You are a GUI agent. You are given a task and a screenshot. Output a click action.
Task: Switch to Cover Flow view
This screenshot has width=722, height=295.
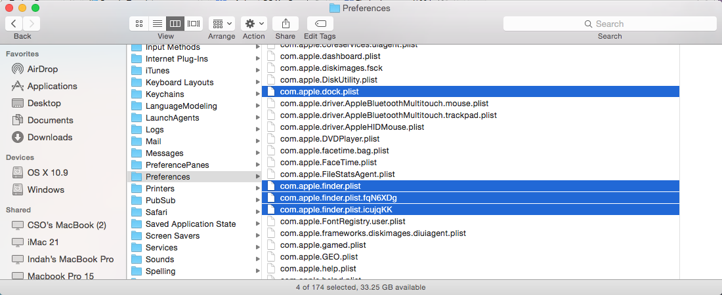click(x=194, y=24)
